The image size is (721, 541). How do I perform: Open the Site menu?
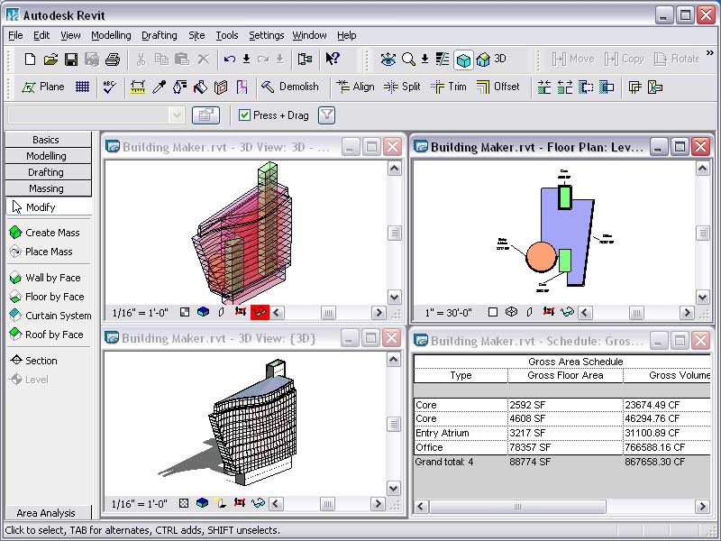196,35
